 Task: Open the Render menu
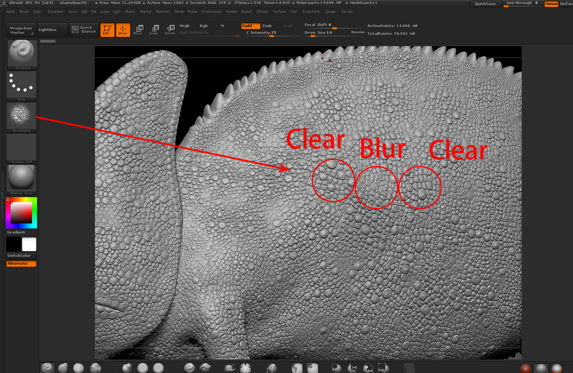pos(231,12)
